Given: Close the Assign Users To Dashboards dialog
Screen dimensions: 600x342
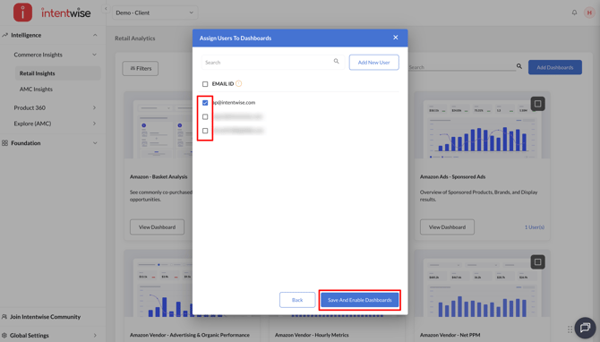Looking at the screenshot, I should point(395,38).
